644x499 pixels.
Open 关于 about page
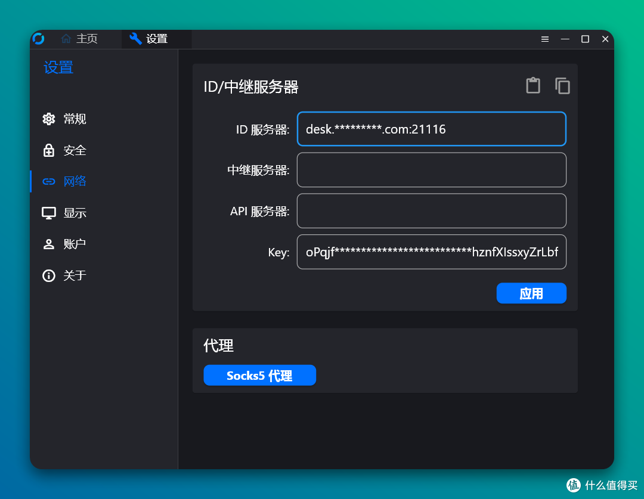[x=64, y=275]
